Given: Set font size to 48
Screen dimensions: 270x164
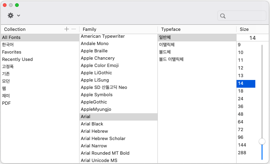Looking at the screenshot, I should [x=246, y=114].
